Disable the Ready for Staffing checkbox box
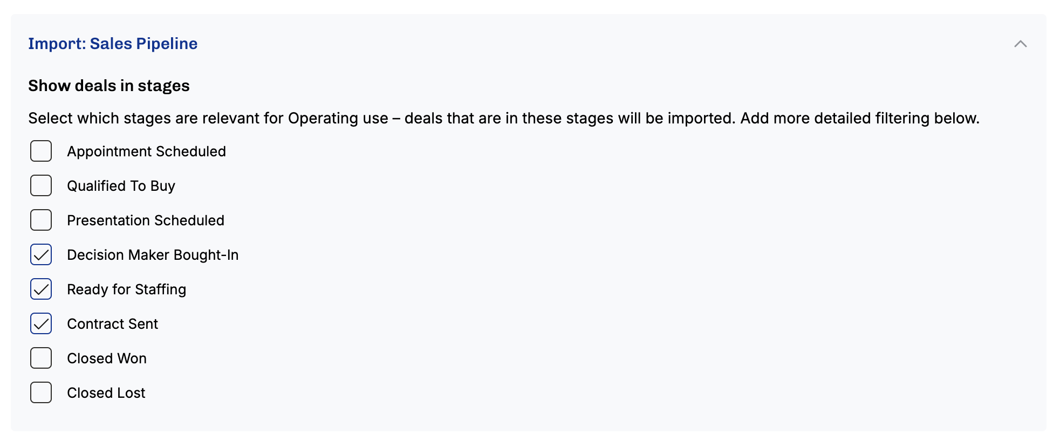Screen dimensions: 1053x442 (41, 289)
